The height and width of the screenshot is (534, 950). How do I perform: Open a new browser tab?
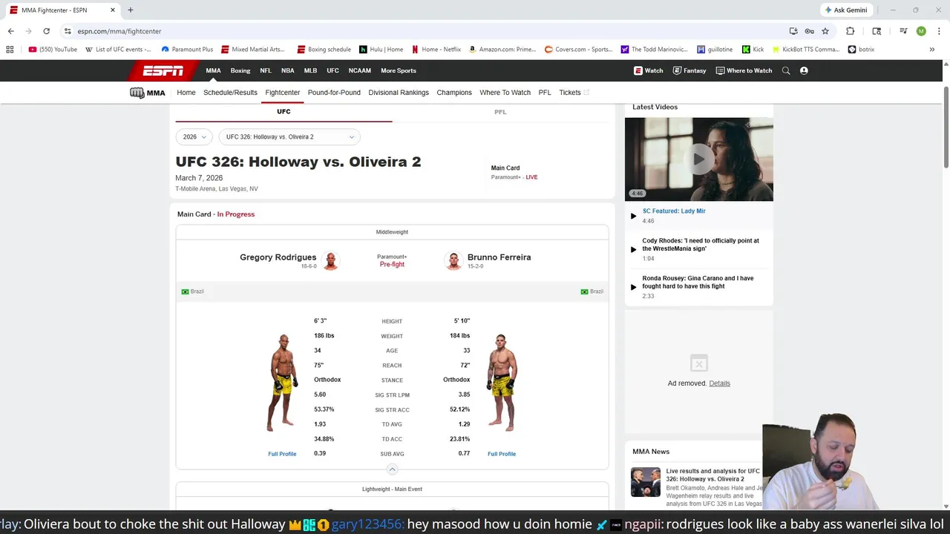[x=130, y=10]
